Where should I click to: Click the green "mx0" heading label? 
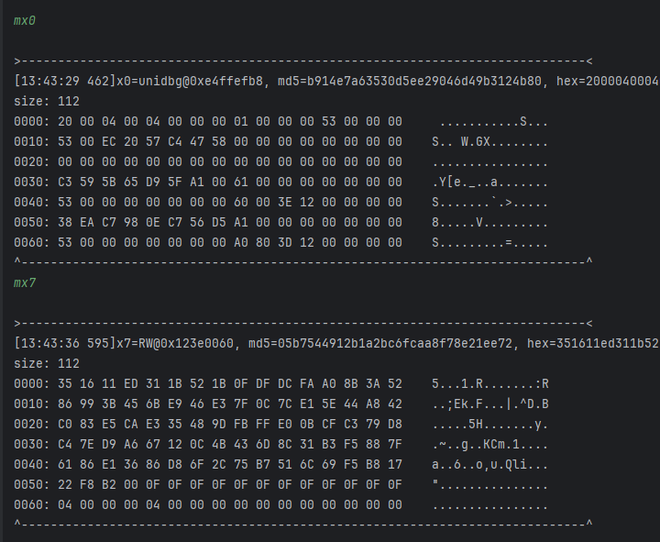coord(25,19)
